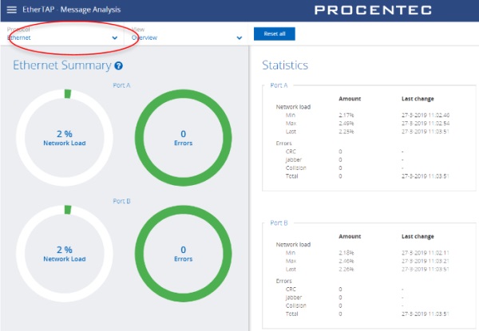Click Port B Errors section label
479x331 pixels.
coord(283,281)
